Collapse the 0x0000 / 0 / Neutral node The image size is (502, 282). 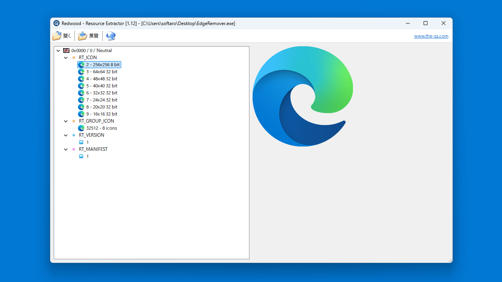58,51
